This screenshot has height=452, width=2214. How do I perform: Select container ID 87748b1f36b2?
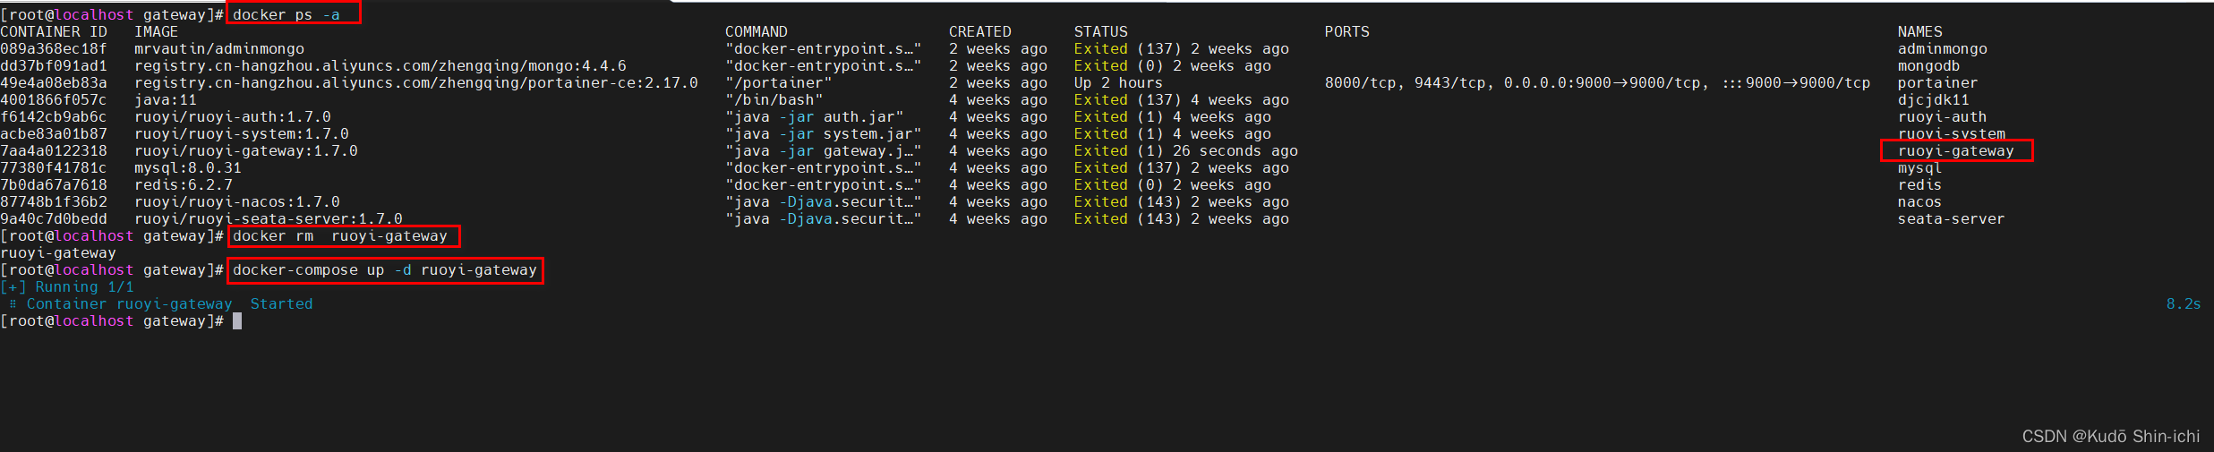pyautogui.click(x=54, y=202)
